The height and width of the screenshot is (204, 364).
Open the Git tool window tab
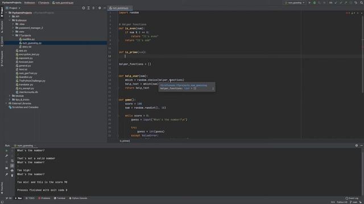(x=9, y=198)
